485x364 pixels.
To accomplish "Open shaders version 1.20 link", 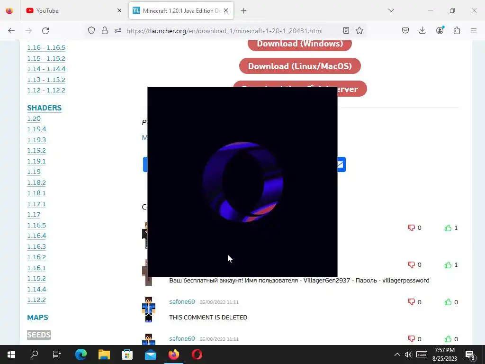I will [34, 118].
